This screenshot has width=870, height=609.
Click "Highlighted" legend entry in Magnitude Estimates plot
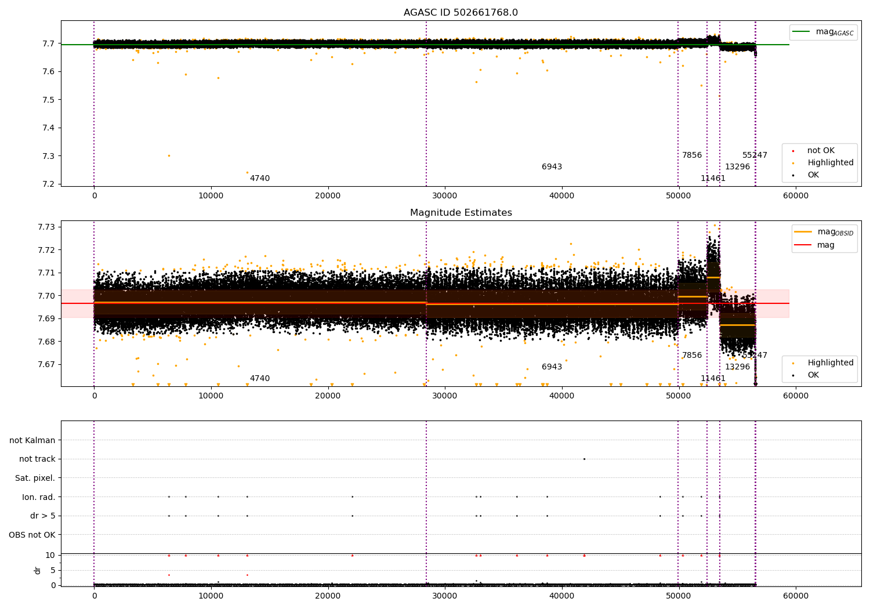pos(830,363)
